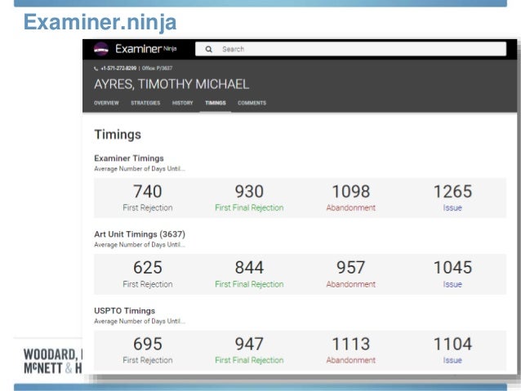
Task: Click USPTO Abandonment value 1113
Action: (351, 344)
